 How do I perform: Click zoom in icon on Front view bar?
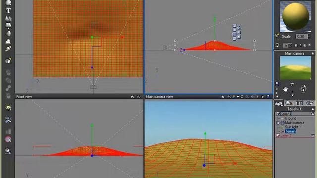coord(132,97)
